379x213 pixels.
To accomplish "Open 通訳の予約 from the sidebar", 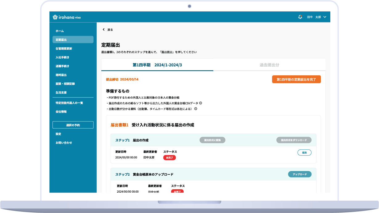I will tap(73, 125).
